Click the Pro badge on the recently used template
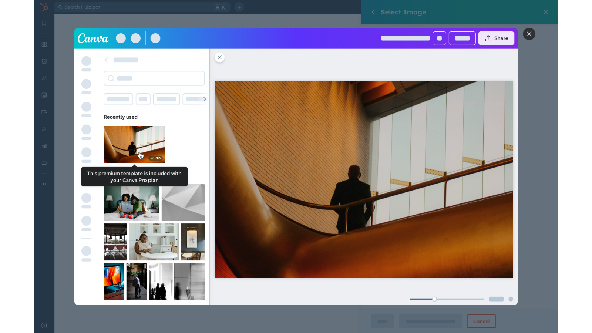 tap(155, 158)
